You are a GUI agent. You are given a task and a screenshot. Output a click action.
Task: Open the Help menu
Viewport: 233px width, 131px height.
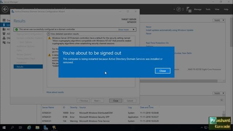coord(226,9)
